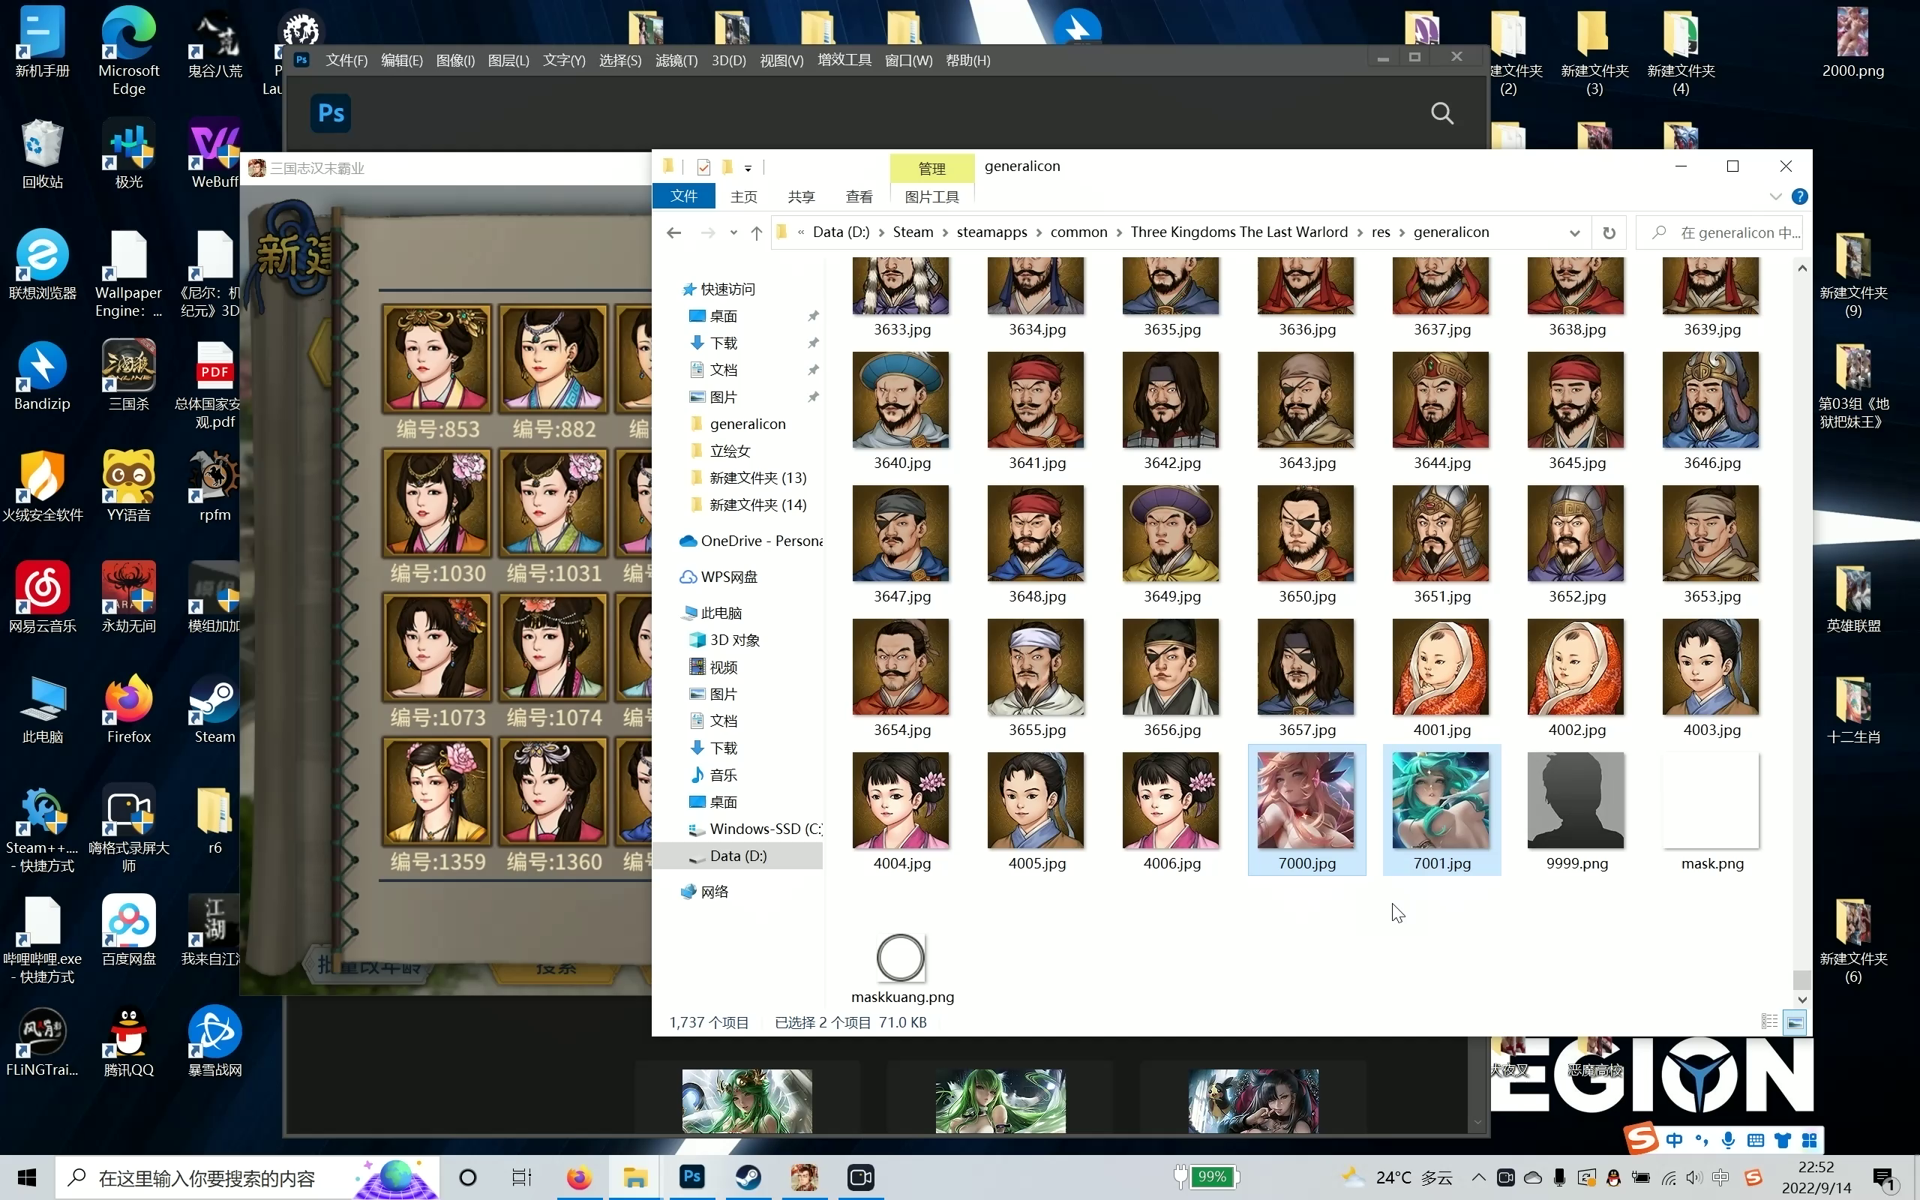Open the 窗口(W) menu in Photoshop
Viewport: 1920px width, 1200px height.
pos(908,60)
